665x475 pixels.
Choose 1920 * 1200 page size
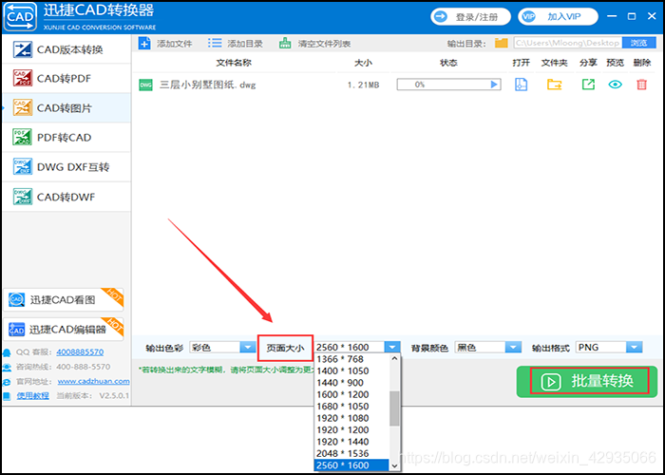(351, 430)
